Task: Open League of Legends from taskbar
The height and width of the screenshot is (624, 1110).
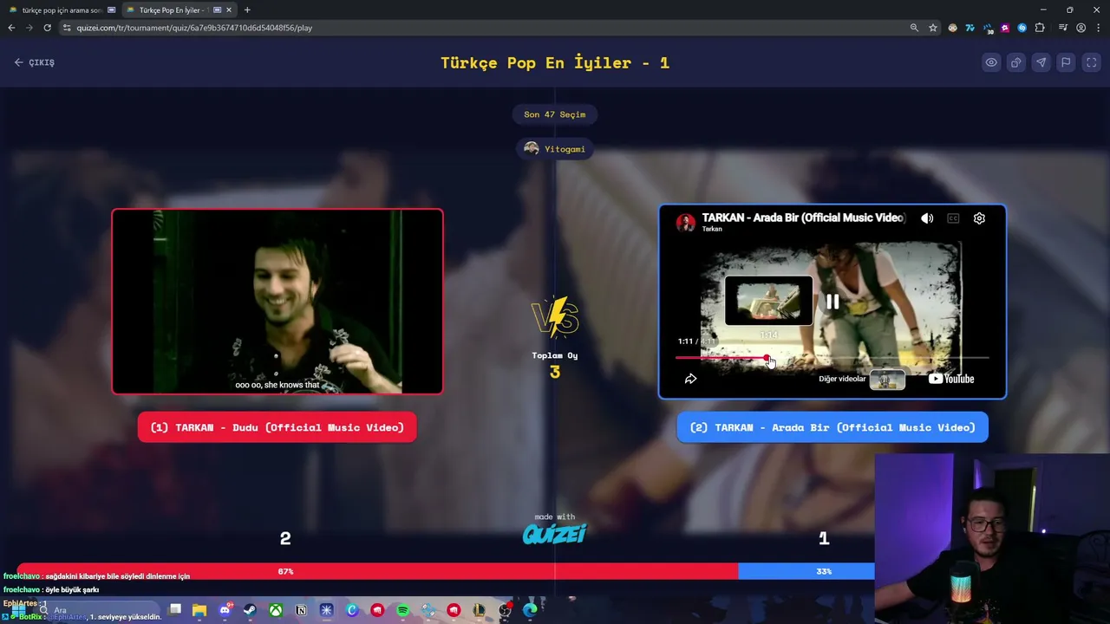Action: point(479,610)
